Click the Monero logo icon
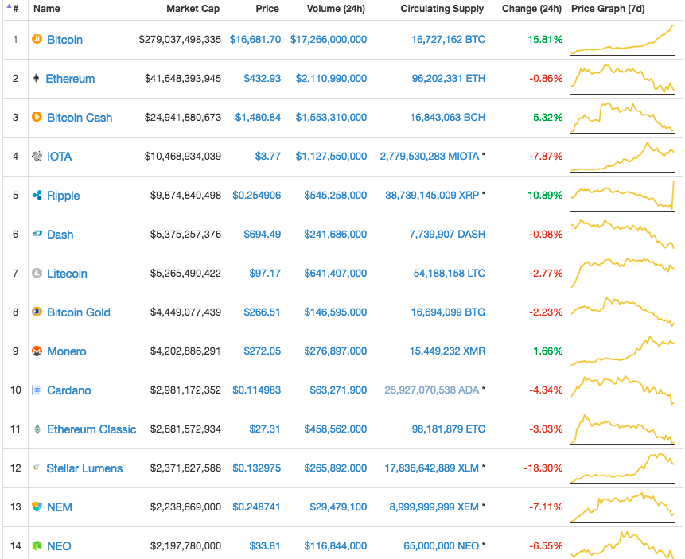The height and width of the screenshot is (559, 685). coord(37,351)
